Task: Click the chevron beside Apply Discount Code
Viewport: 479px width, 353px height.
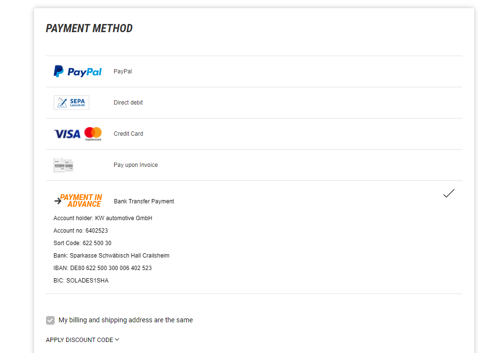Action: coord(117,340)
